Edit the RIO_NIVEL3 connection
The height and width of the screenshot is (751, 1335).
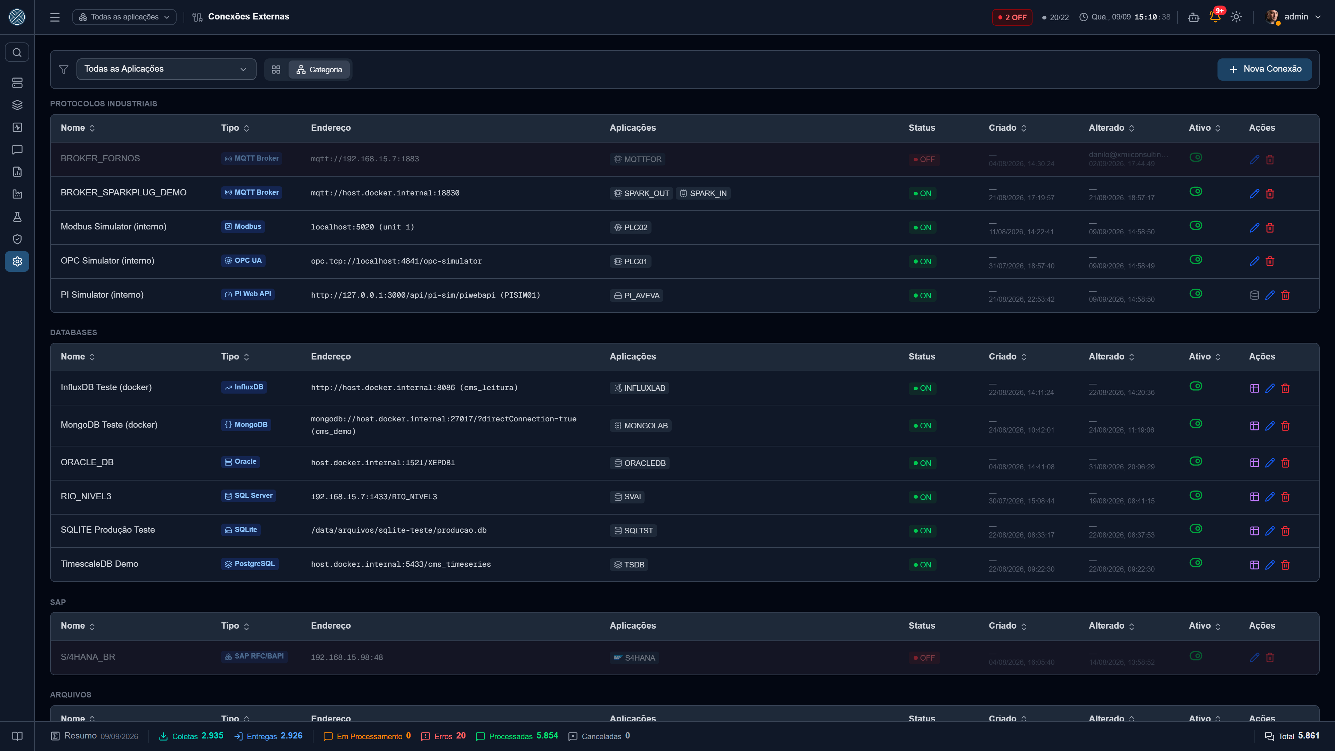(1270, 496)
